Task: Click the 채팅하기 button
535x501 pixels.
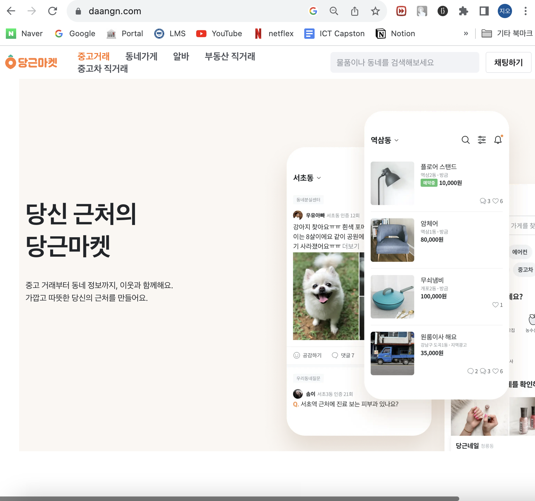Action: pyautogui.click(x=508, y=62)
